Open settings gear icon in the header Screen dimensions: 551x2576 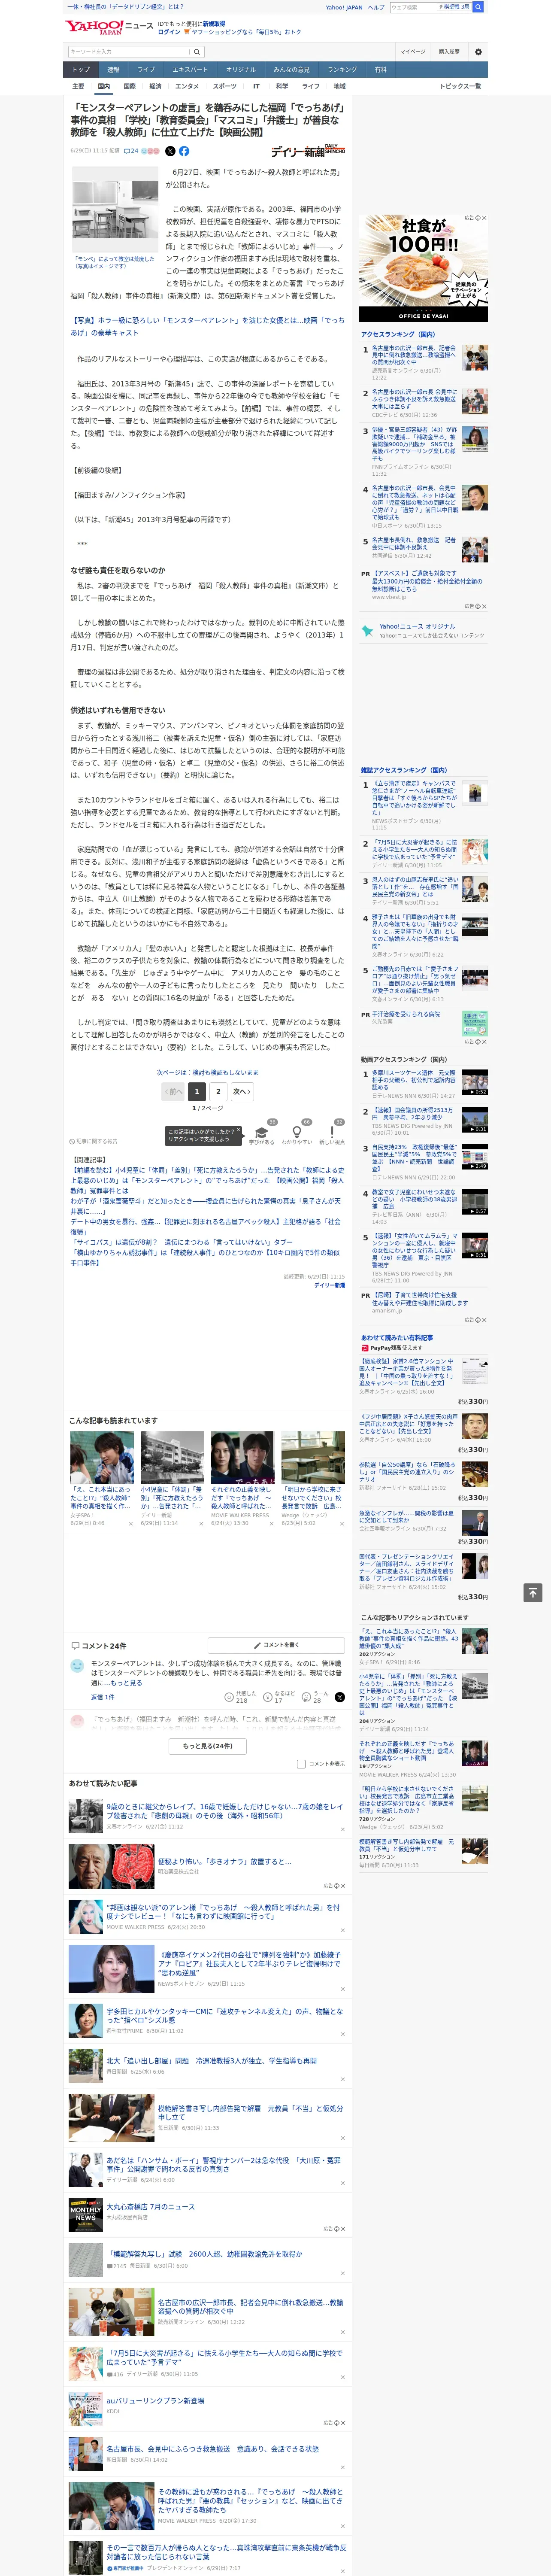(478, 52)
